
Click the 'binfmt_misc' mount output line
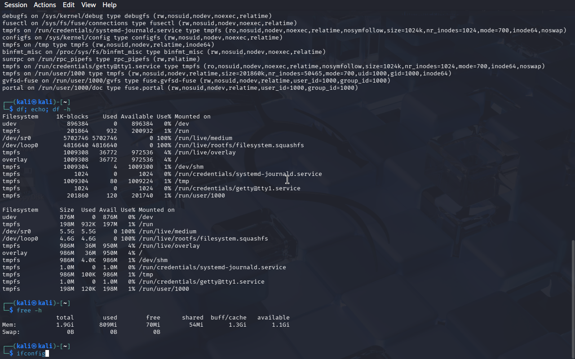[x=164, y=52]
